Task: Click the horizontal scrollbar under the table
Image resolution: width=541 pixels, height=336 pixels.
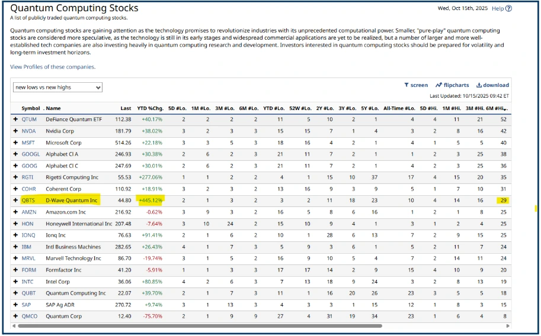Action: point(237,325)
